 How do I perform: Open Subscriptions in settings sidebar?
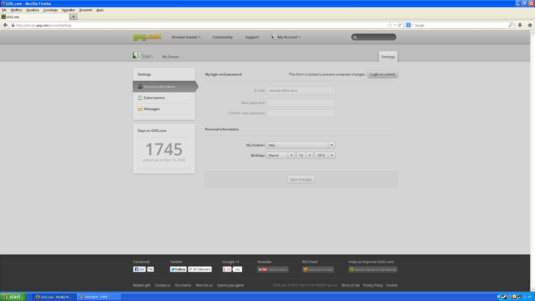164,98
